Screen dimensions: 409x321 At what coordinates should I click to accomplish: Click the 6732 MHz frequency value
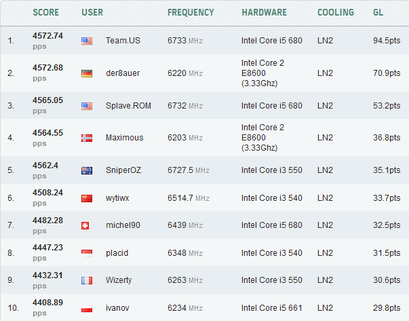coord(185,106)
